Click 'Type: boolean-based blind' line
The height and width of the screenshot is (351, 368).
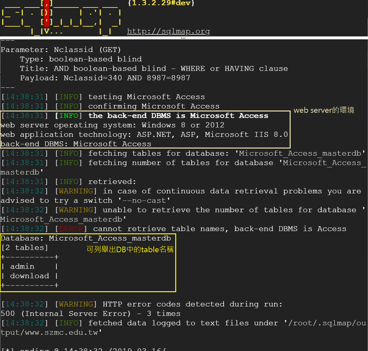[81, 59]
